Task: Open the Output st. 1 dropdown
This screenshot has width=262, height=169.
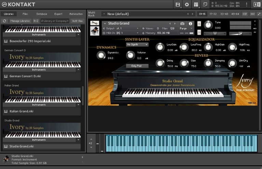Action: [x=121, y=28]
